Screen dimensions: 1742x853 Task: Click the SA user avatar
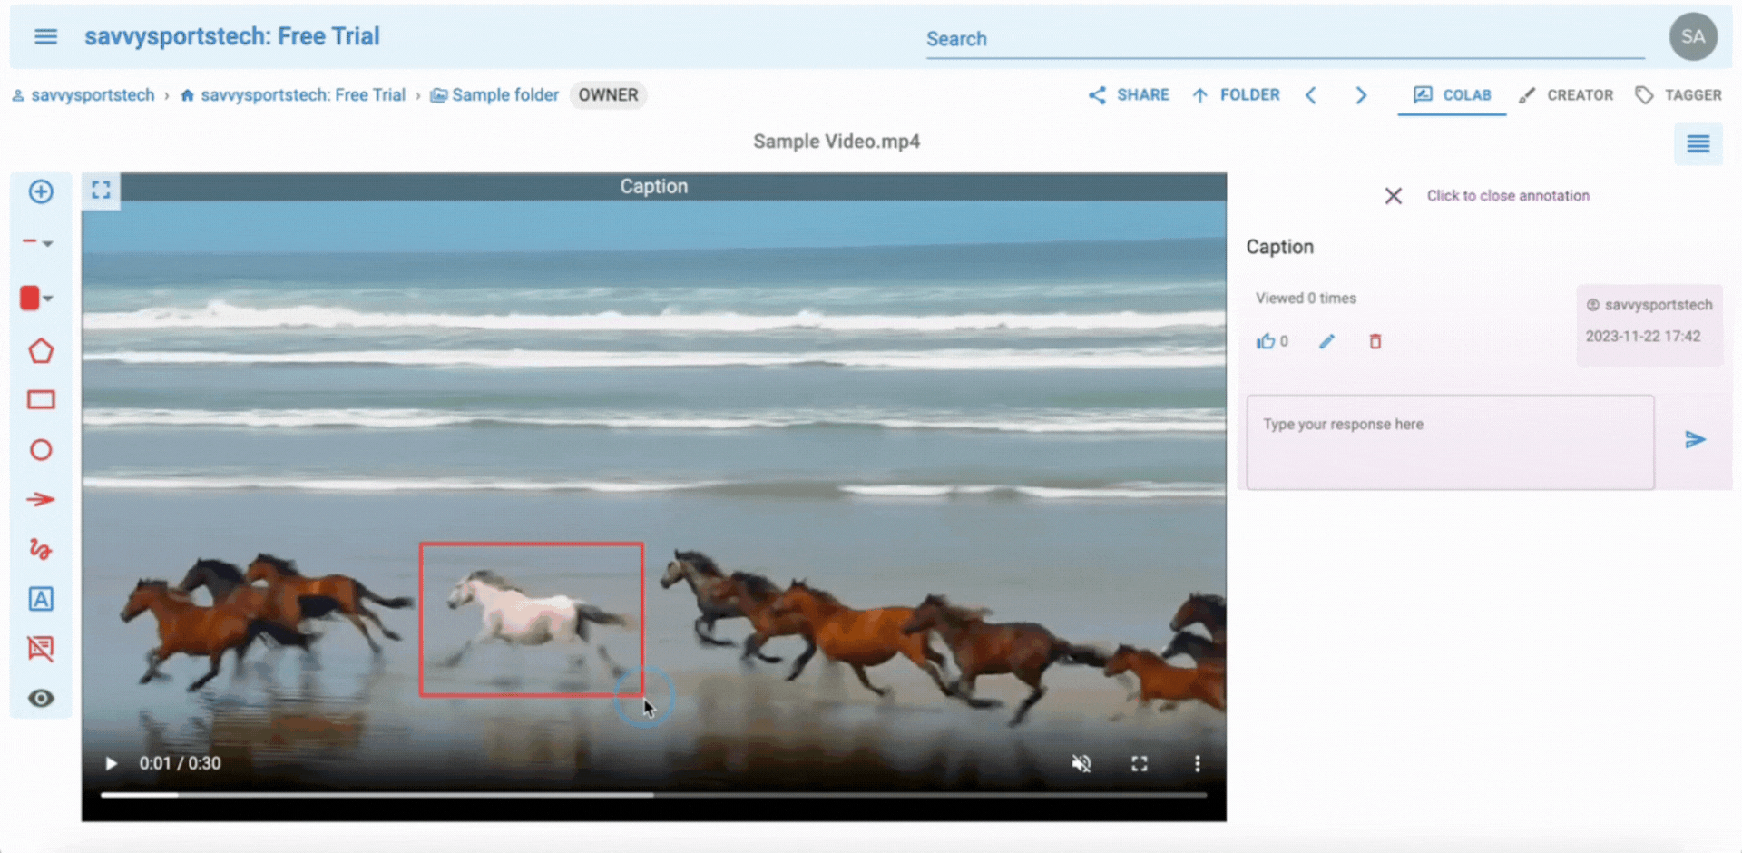click(1693, 36)
